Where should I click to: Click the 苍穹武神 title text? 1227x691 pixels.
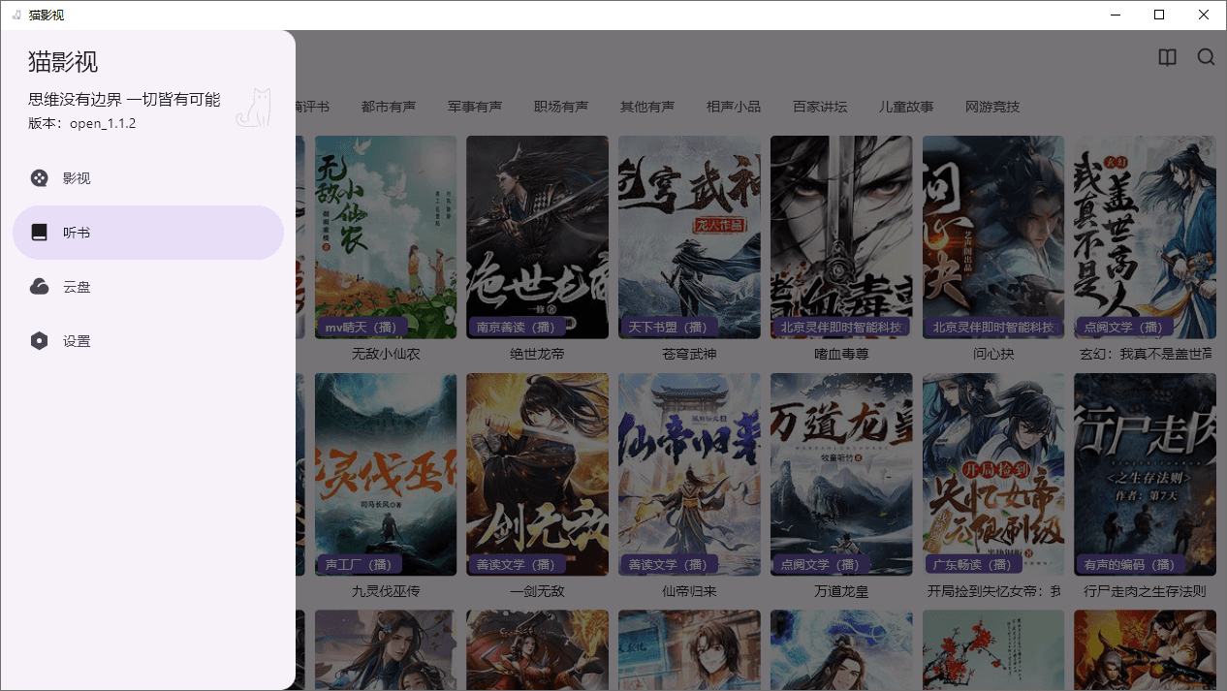point(689,354)
